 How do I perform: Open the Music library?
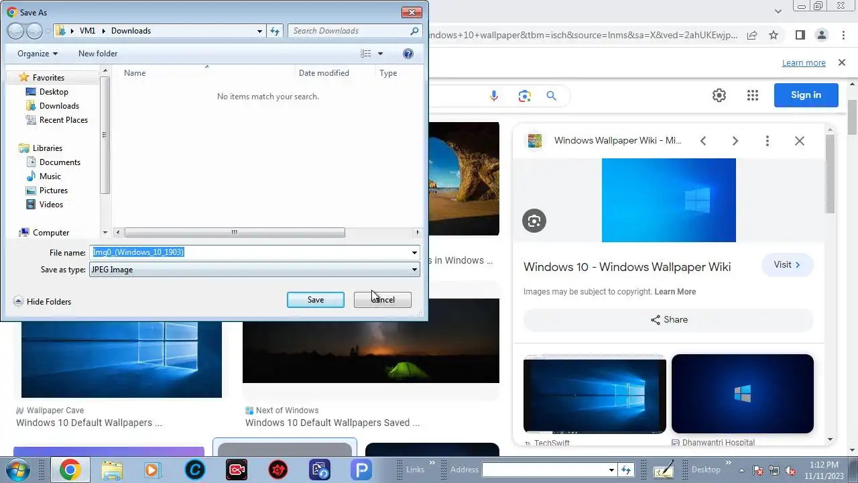click(50, 176)
